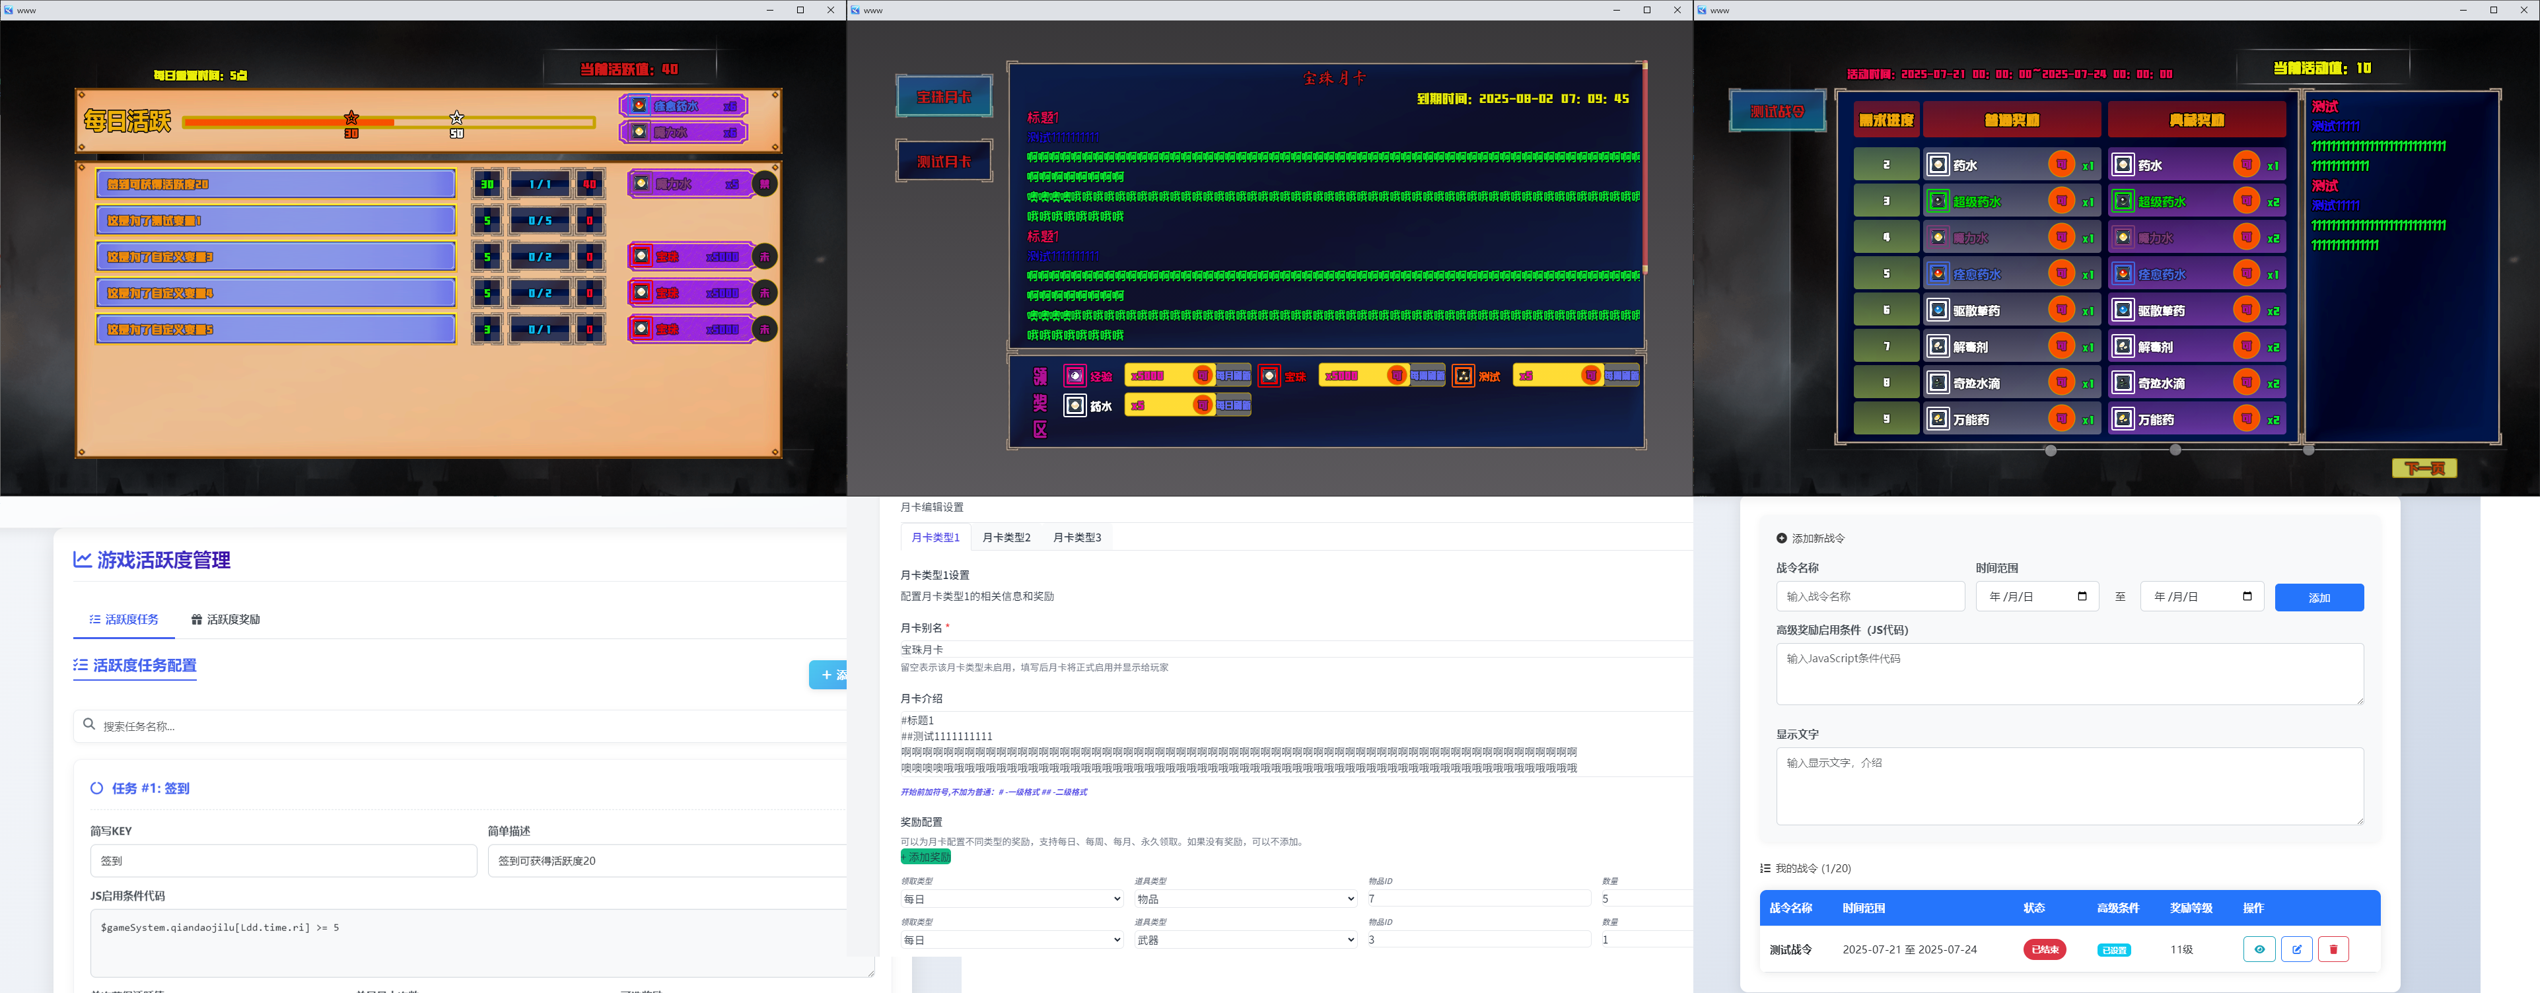
Task: Open the first 领取类型 每日 dropdown
Action: [x=1012, y=899]
